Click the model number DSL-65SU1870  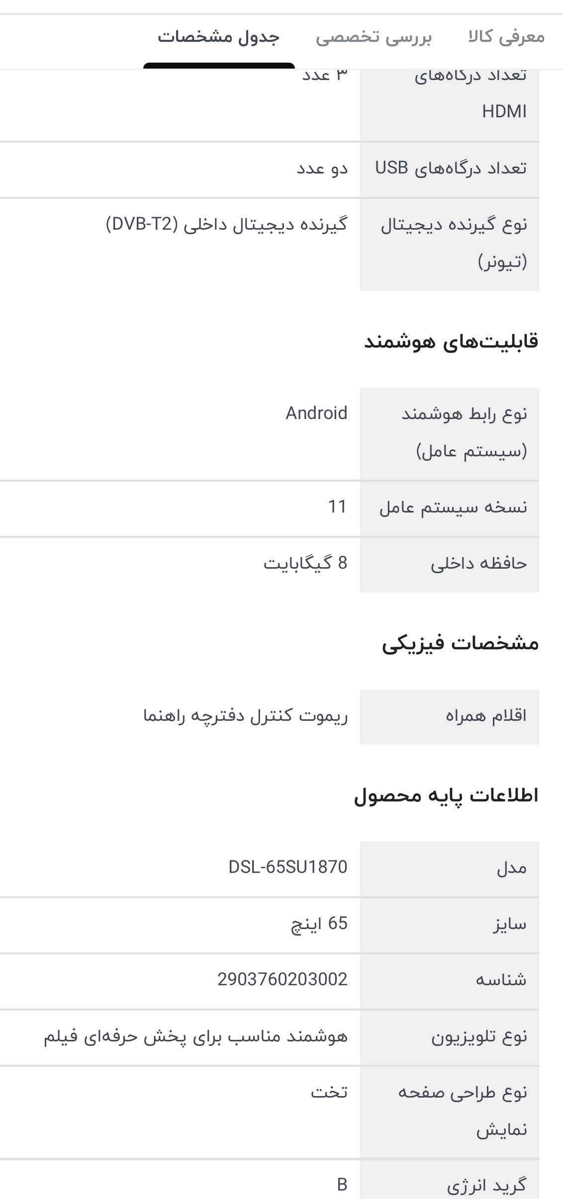287,867
